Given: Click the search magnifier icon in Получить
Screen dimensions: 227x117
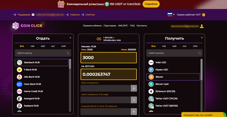Looking at the screenshot, I should (x=200, y=53).
